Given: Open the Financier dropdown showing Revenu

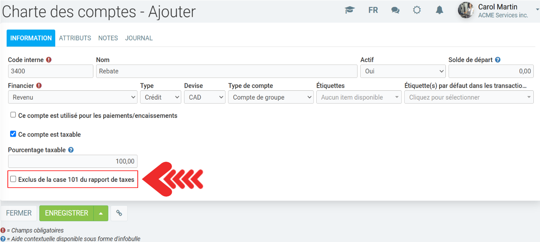Looking at the screenshot, I should click(x=72, y=97).
